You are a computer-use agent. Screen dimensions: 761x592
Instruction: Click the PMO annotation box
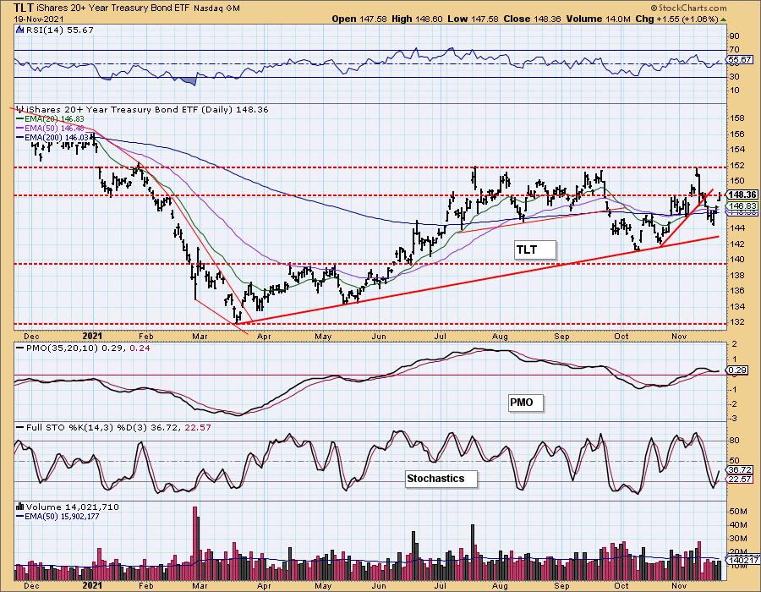[526, 403]
